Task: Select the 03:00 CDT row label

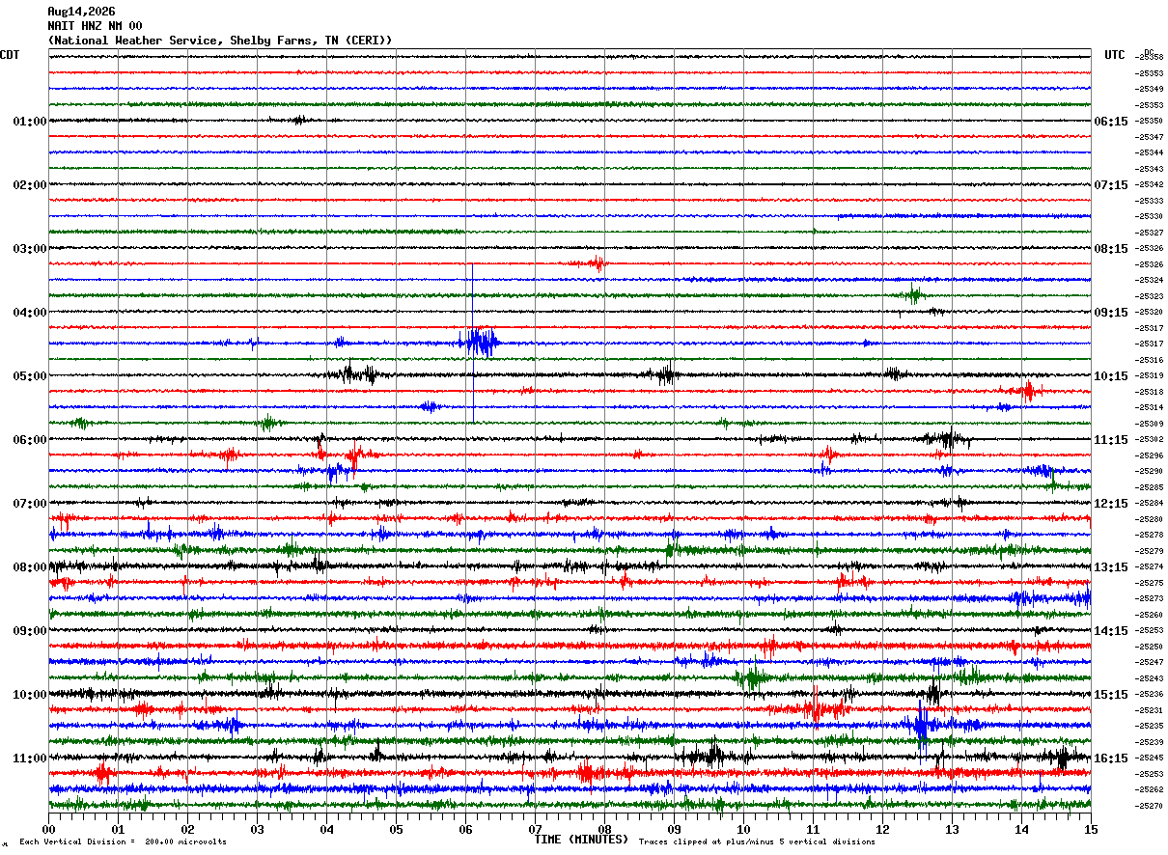Action: click(x=30, y=249)
